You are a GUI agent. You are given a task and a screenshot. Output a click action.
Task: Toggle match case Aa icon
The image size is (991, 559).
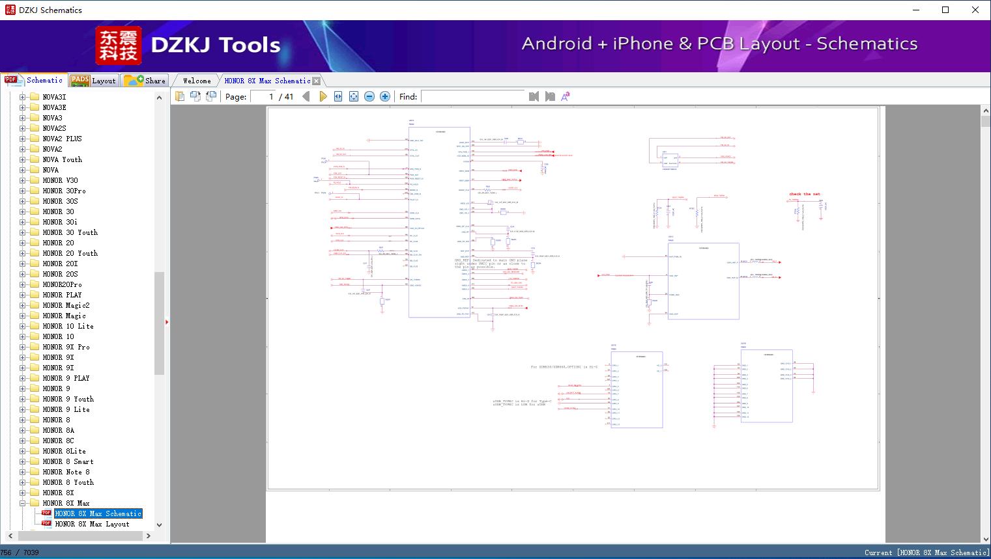point(566,96)
